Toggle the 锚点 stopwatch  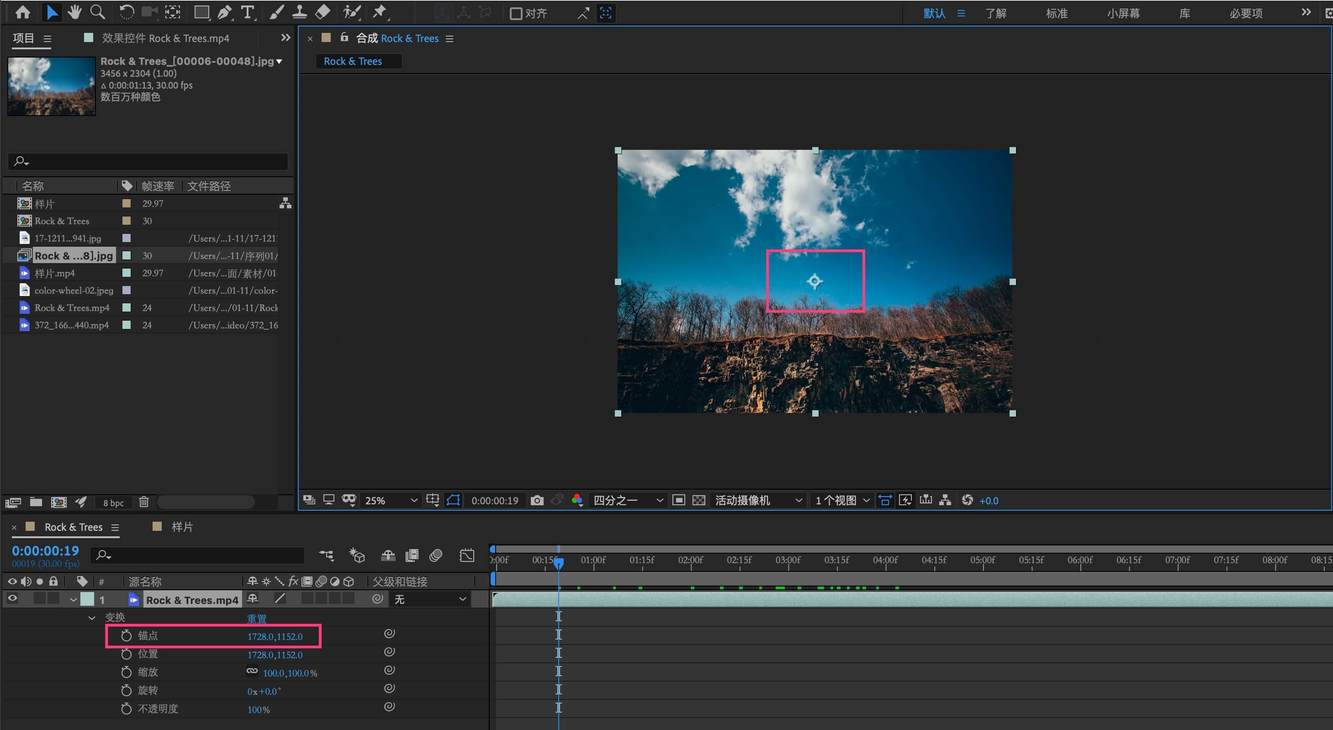tap(126, 635)
